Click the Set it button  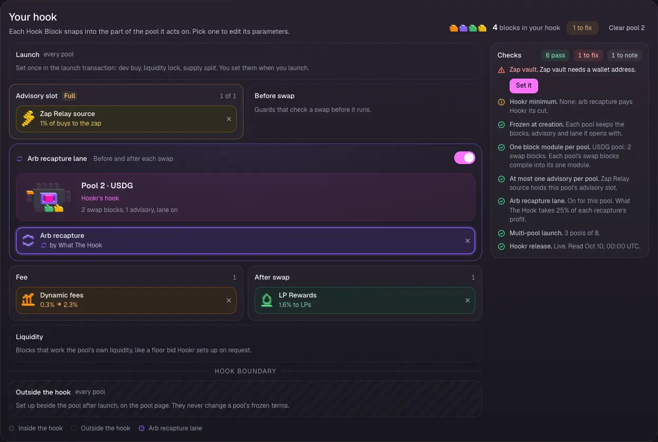524,85
